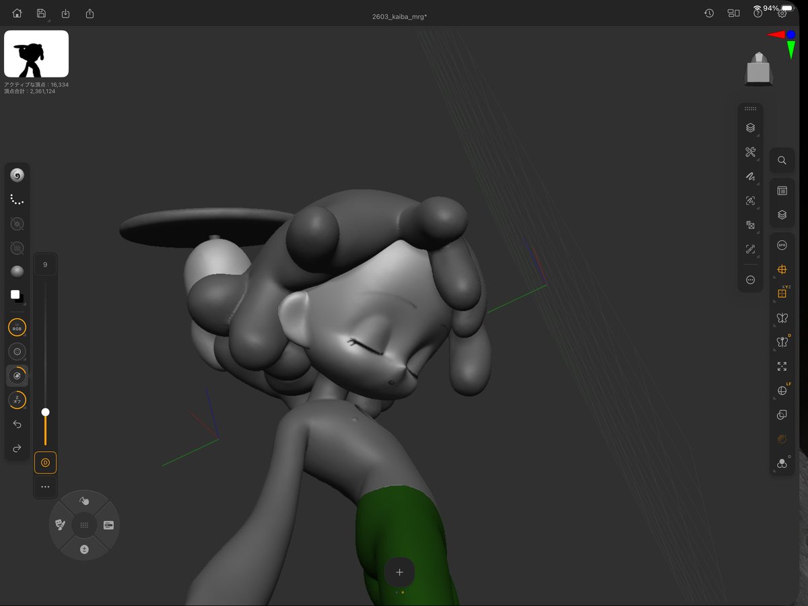Viewport: 808px width, 606px height.
Task: Click the disabled alpha icon
Action: pos(18,224)
